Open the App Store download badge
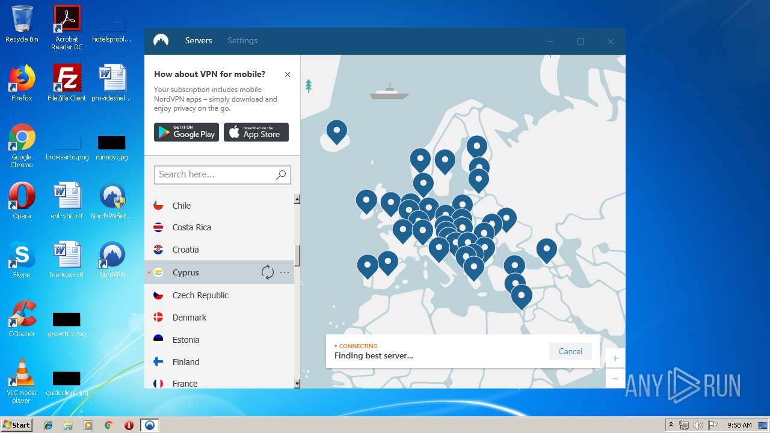Screen dimensions: 770x433 (x=256, y=132)
